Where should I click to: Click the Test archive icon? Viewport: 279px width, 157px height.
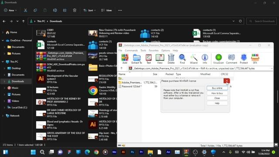149,59
